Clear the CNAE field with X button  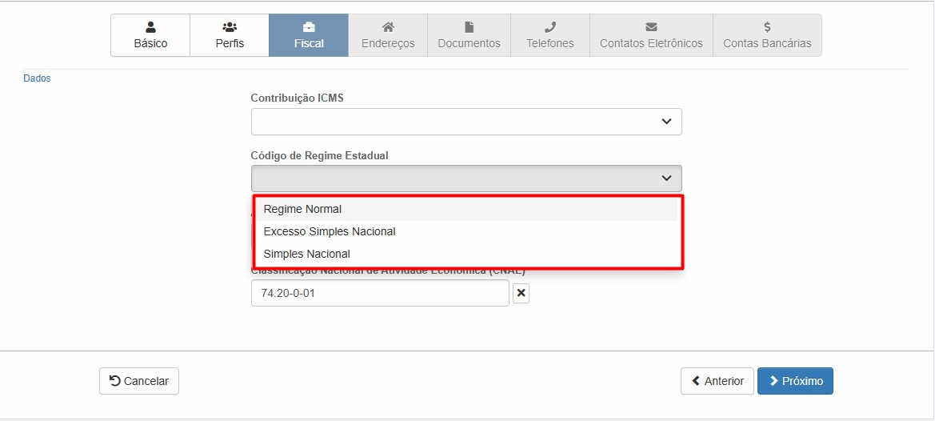pos(521,294)
